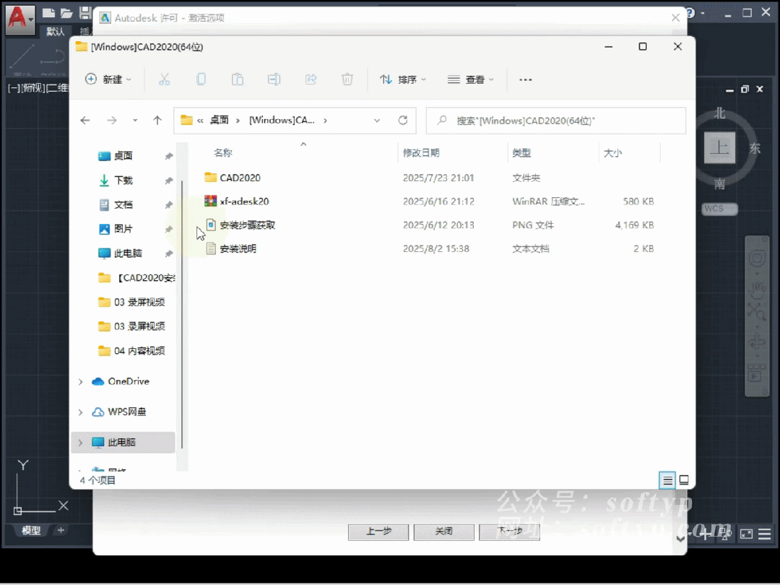Select the CAD2020 folder
Image resolution: width=780 pixels, height=585 pixels.
[240, 178]
